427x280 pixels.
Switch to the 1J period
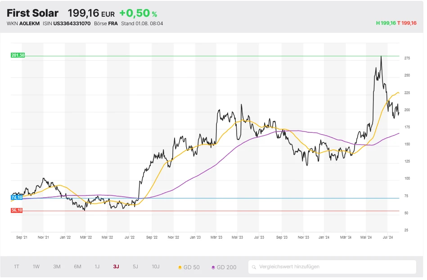[97, 266]
